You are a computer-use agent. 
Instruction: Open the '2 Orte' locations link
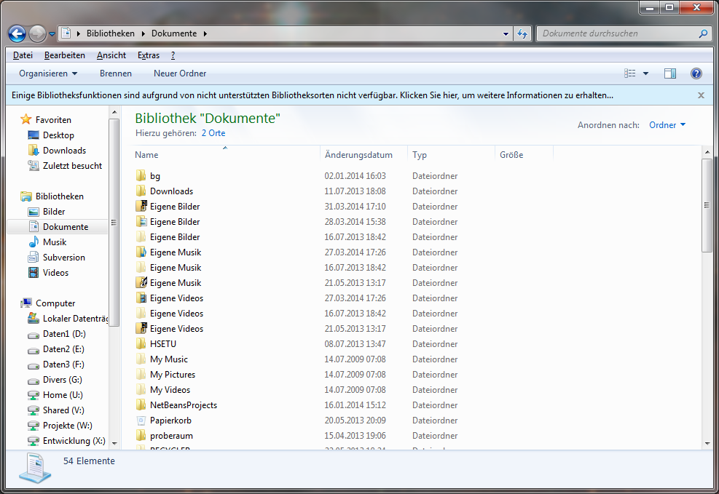tap(213, 133)
